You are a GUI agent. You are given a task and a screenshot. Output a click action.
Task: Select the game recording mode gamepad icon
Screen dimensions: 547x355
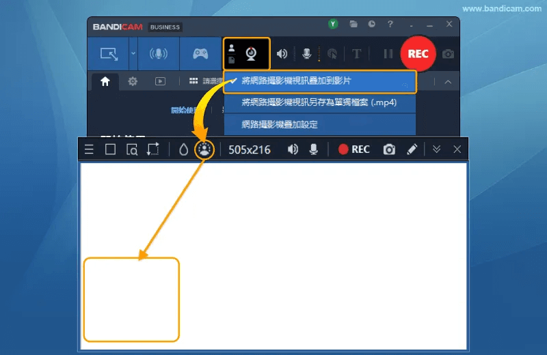(x=200, y=54)
